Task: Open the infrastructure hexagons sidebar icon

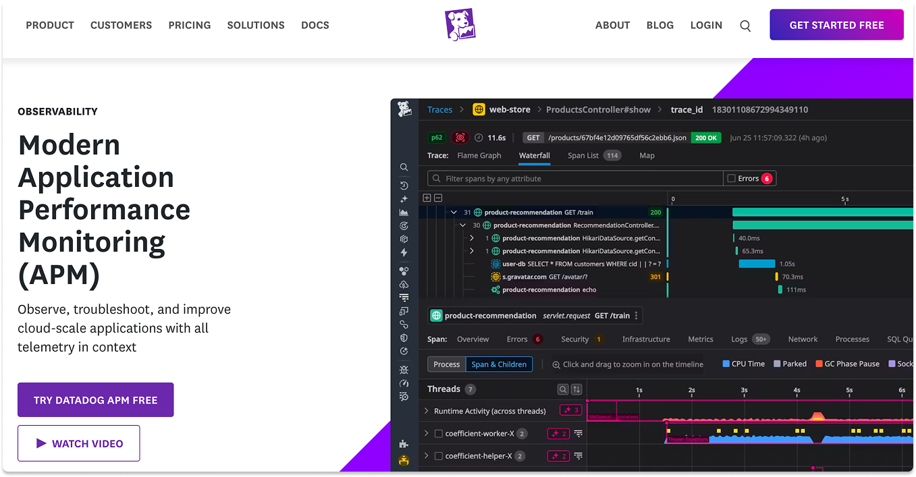Action: [404, 271]
